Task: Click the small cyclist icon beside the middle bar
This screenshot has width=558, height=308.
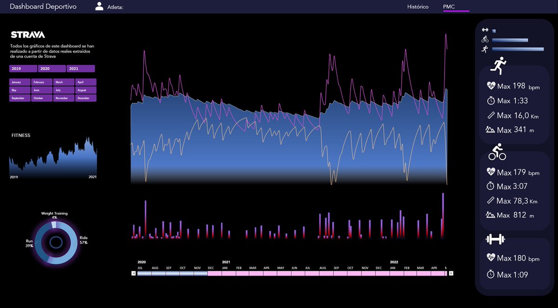Action: 485,39
